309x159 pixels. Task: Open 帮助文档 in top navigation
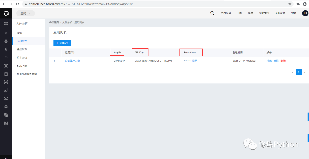(x=264, y=13)
